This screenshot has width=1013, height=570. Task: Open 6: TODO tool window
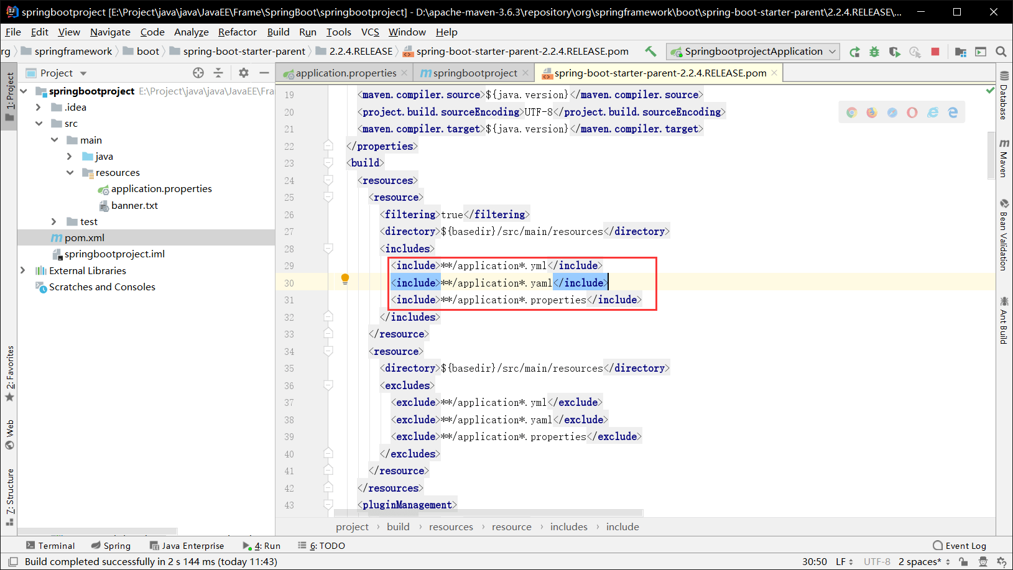321,546
